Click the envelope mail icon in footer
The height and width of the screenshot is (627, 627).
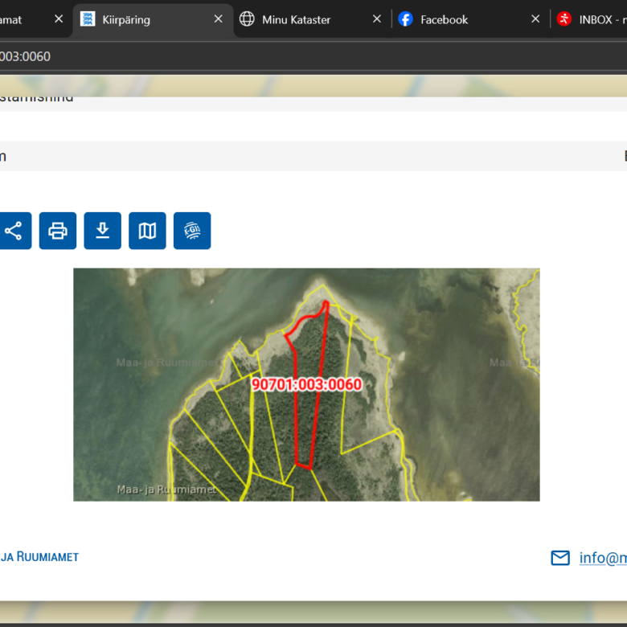pos(560,558)
